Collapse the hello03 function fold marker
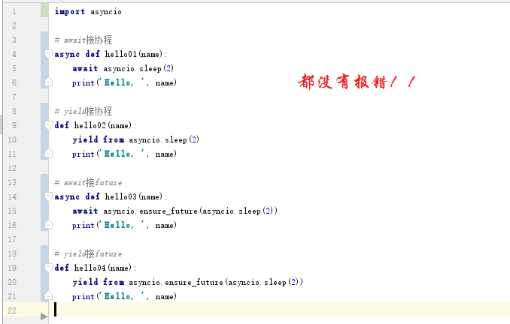This screenshot has height=324, width=510. (x=48, y=196)
